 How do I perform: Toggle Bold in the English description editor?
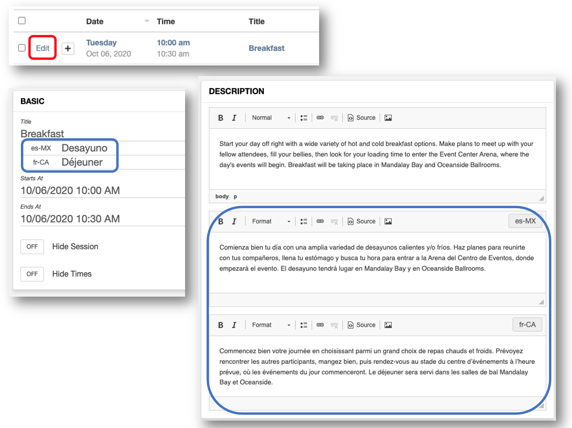pos(221,118)
